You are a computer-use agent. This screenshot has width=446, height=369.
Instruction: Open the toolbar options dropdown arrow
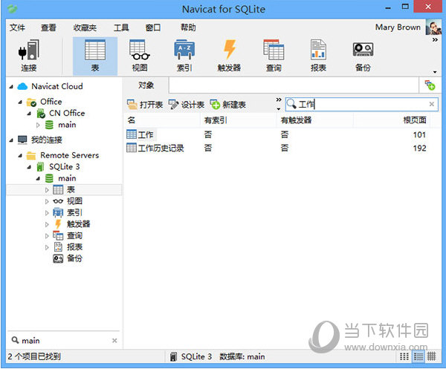point(435,72)
